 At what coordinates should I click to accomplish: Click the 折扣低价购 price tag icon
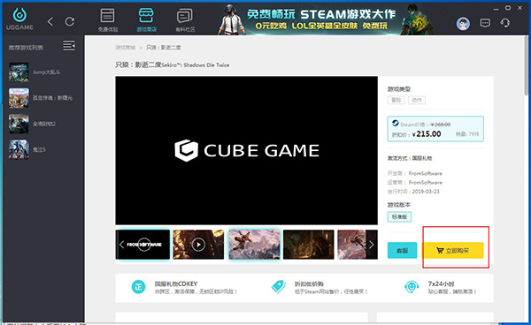click(x=279, y=287)
